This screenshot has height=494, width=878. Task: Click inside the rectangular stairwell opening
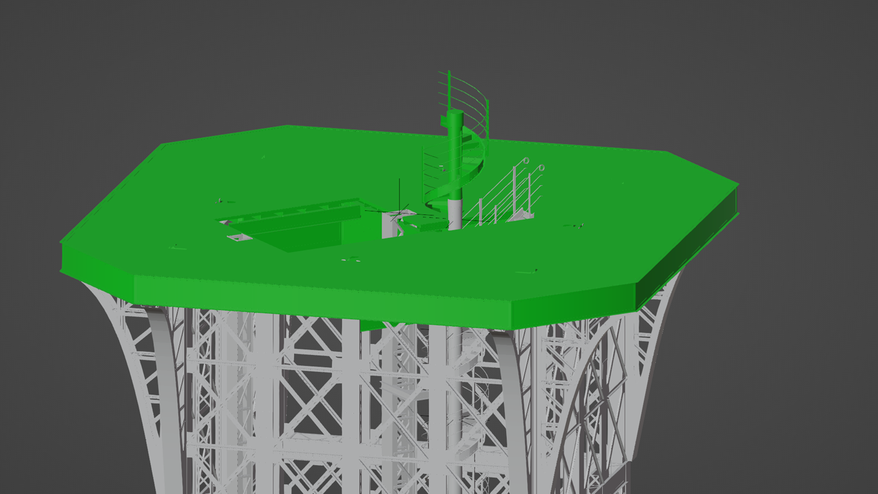click(x=302, y=235)
